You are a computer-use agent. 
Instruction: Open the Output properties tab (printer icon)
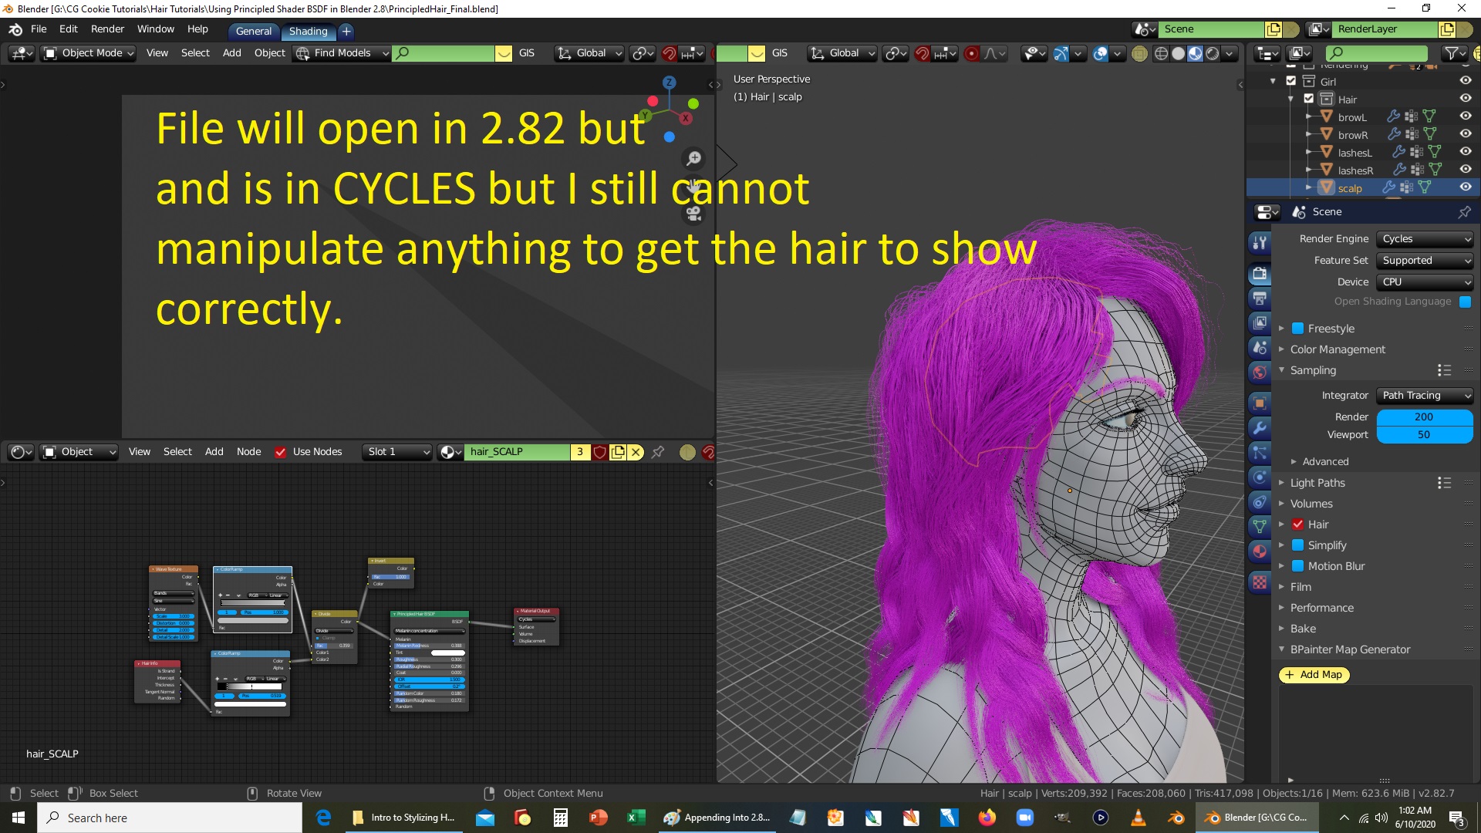[1260, 298]
